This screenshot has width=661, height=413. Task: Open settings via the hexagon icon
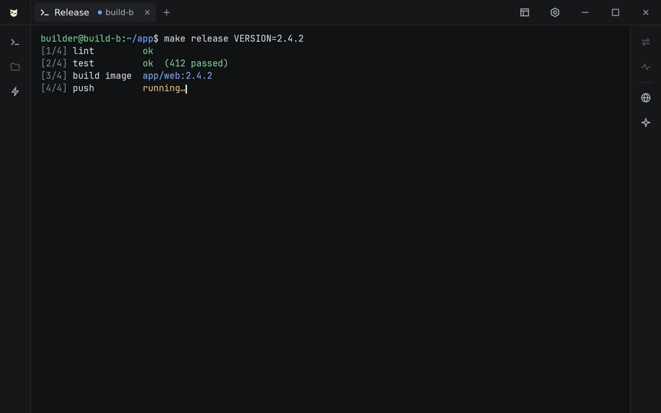click(555, 12)
